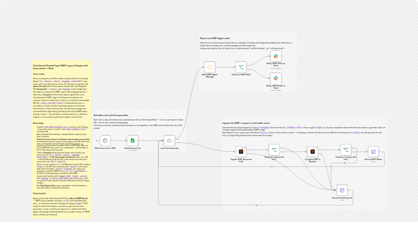Click the "Setup steps" heading in yellow note
Image resolution: width=418 pixels, height=251 pixels.
[x=38, y=123]
